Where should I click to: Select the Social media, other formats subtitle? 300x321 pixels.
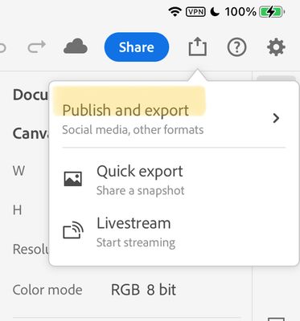pyautogui.click(x=133, y=130)
